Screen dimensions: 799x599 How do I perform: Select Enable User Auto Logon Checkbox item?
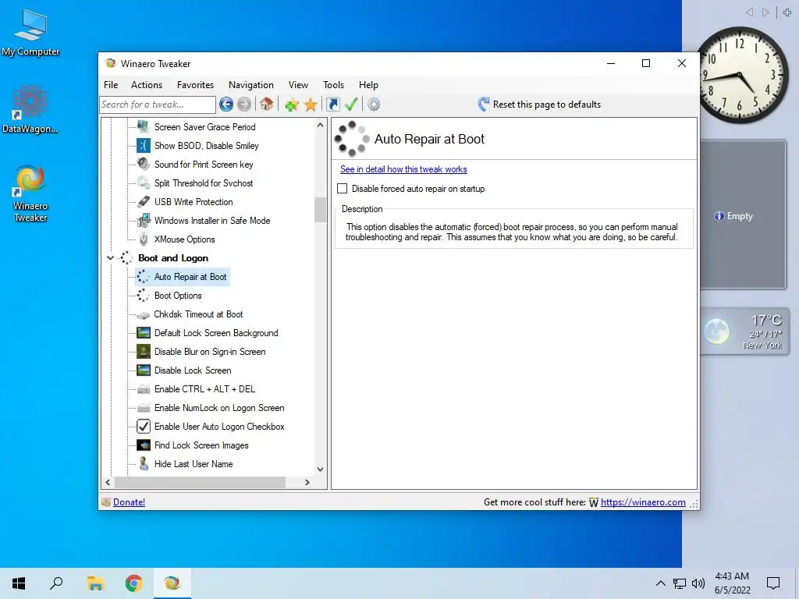219,427
